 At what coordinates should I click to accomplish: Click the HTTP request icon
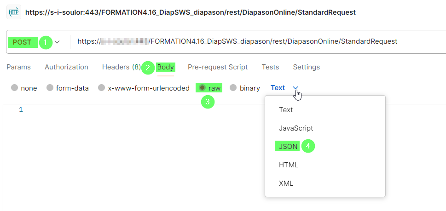point(14,12)
